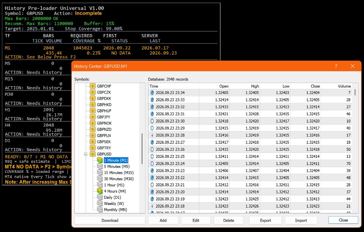Click the 5 Minutes (M5) database icon

pyautogui.click(x=100, y=166)
